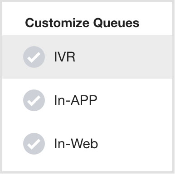Uncheck the circular check icon beside In-APP
The image size is (175, 174).
click(34, 100)
